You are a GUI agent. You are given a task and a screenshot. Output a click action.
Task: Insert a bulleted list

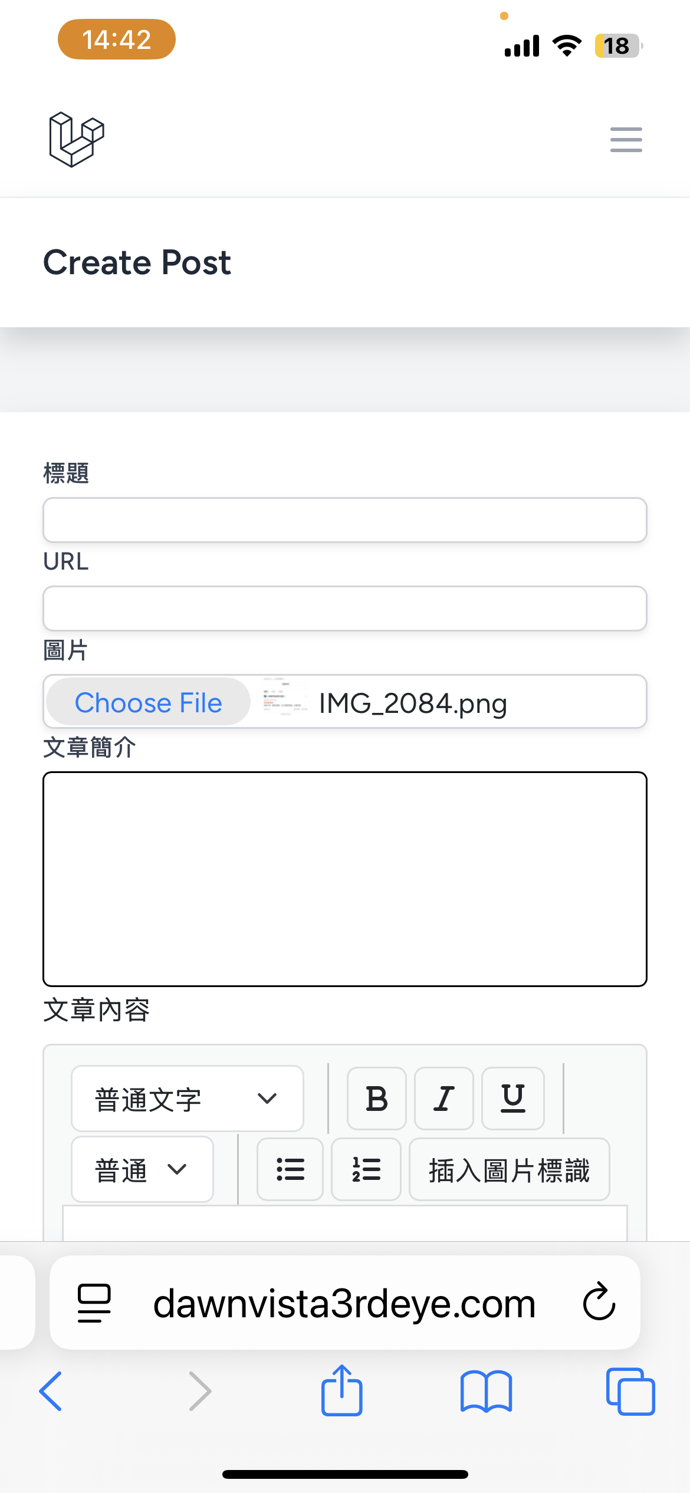[290, 1169]
